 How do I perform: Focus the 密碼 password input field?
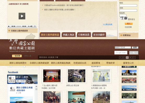128,10
